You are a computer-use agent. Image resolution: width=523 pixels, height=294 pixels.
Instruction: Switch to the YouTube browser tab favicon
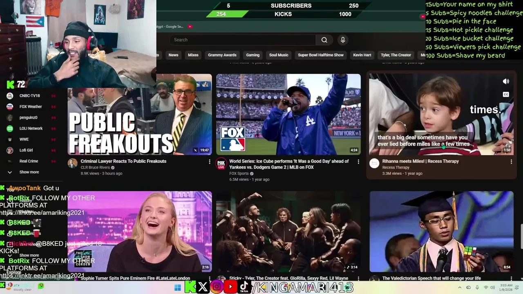pos(190,27)
